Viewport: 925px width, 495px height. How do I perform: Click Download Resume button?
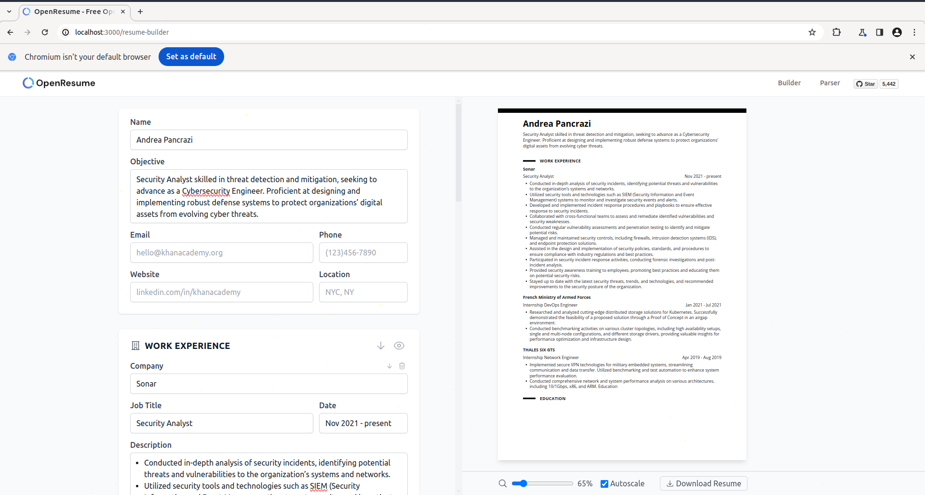(x=703, y=483)
